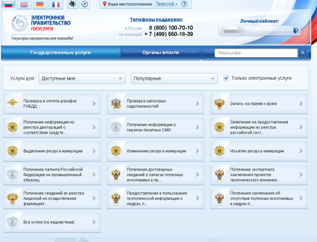The width and height of the screenshot is (317, 242).
Task: Open Запись на прием к врачу service
Action: [x=259, y=104]
